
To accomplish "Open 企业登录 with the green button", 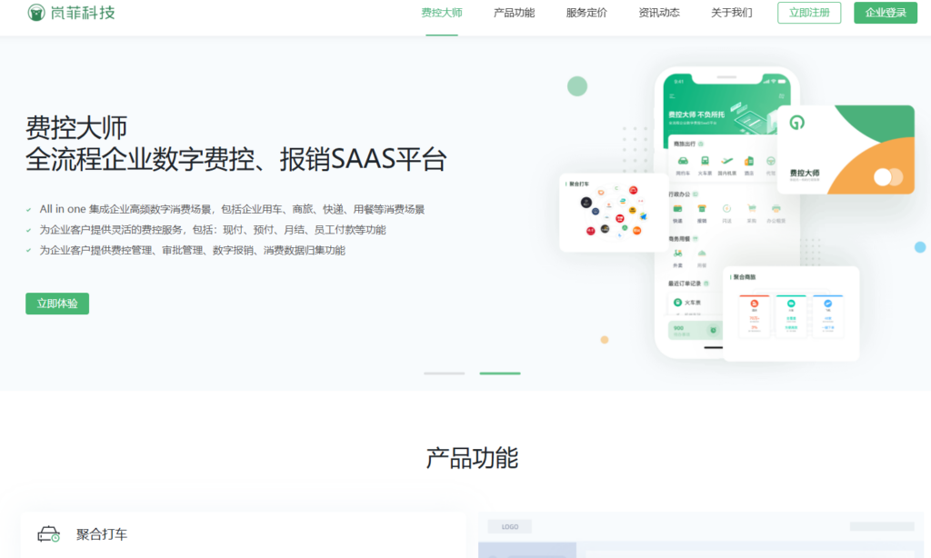I will (x=884, y=14).
